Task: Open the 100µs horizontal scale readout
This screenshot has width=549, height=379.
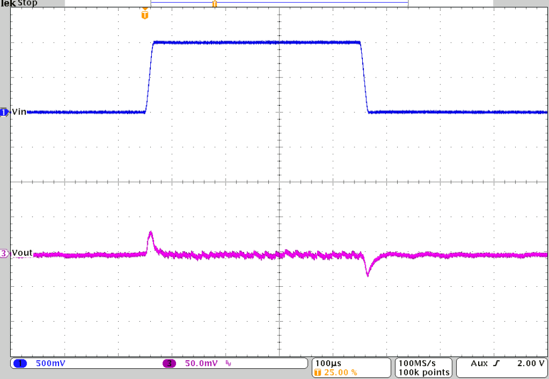Action: point(328,363)
